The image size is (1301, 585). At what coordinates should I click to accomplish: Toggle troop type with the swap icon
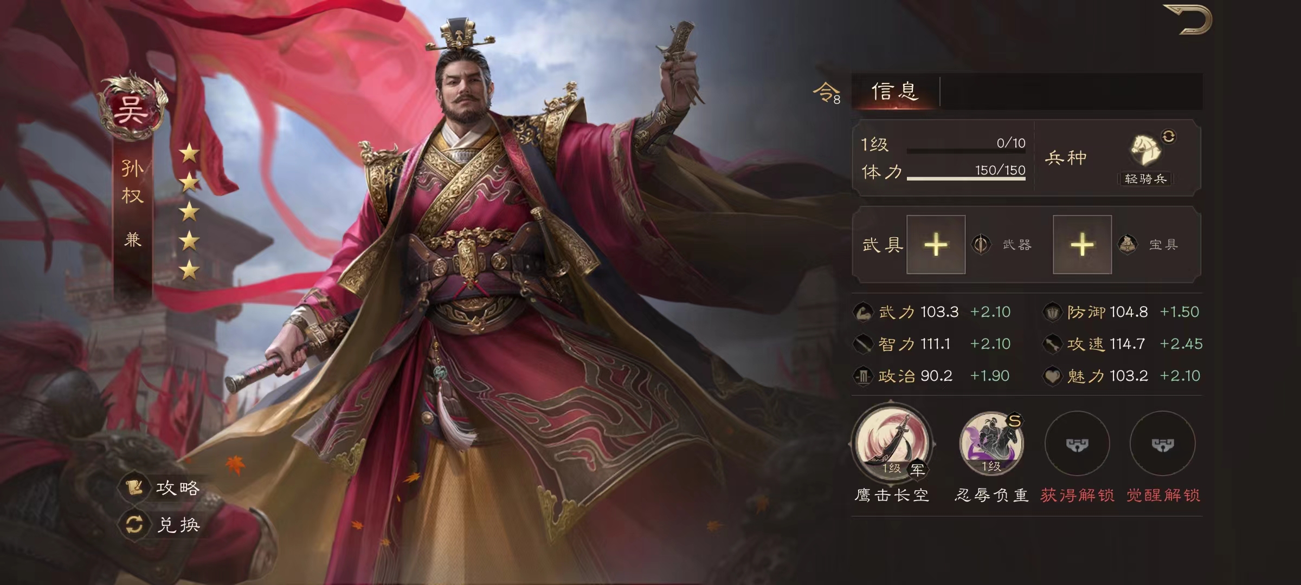coord(1169,136)
